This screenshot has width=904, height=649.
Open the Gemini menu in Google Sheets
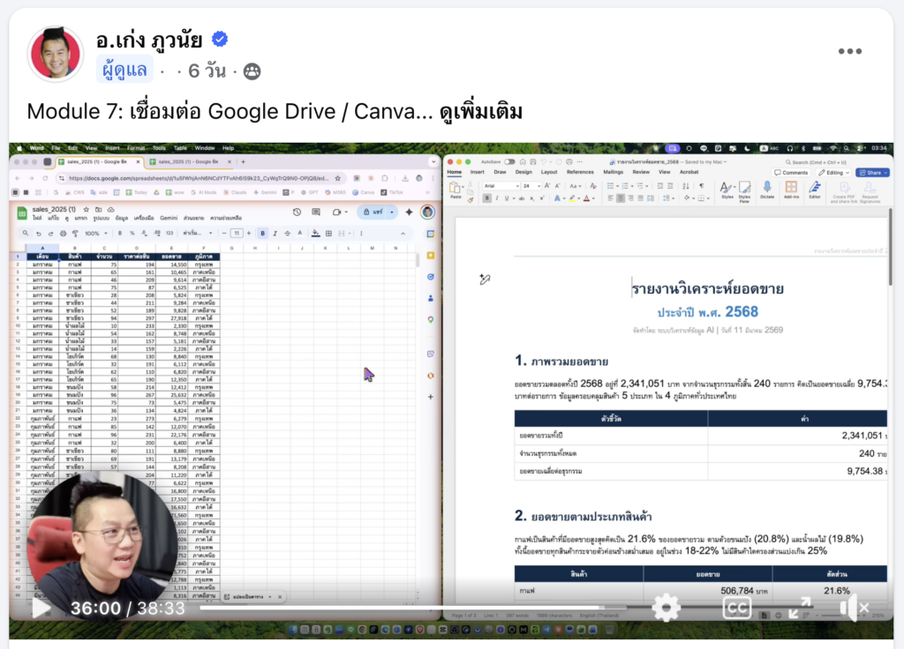pyautogui.click(x=167, y=217)
